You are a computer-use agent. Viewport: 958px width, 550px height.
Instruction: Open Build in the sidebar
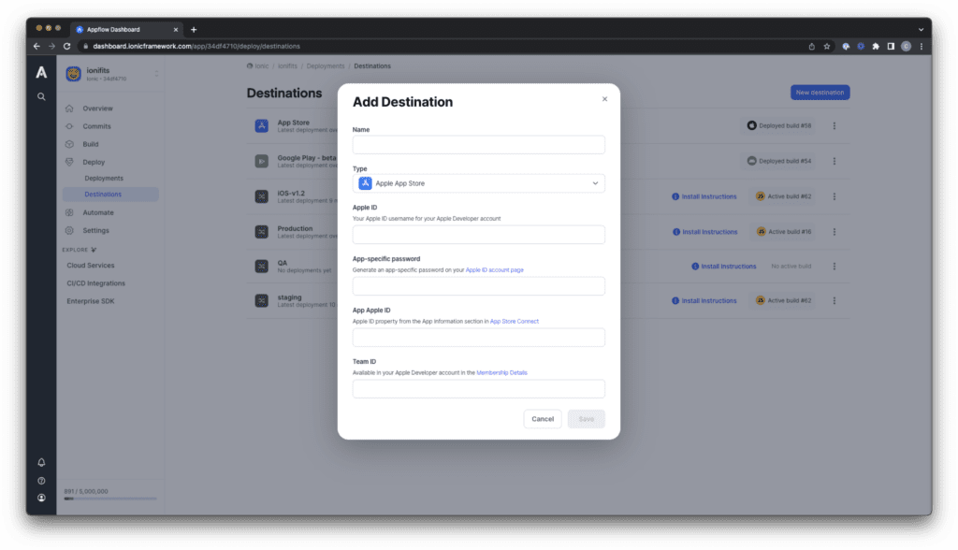pyautogui.click(x=91, y=144)
